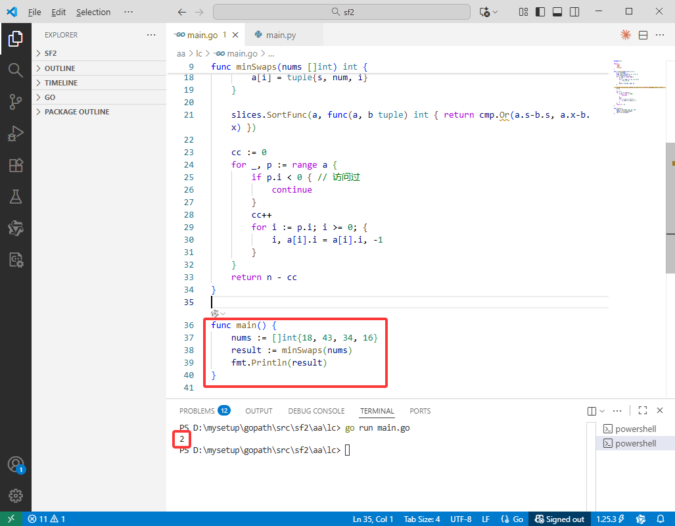Click the orange spark icon in editor toolbar
This screenshot has height=526, width=675.
click(x=626, y=35)
